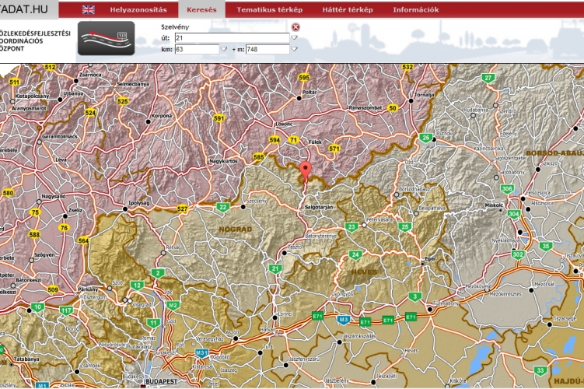Open the Információk menu
Image resolution: width=584 pixels, height=389 pixels.
pos(416,10)
